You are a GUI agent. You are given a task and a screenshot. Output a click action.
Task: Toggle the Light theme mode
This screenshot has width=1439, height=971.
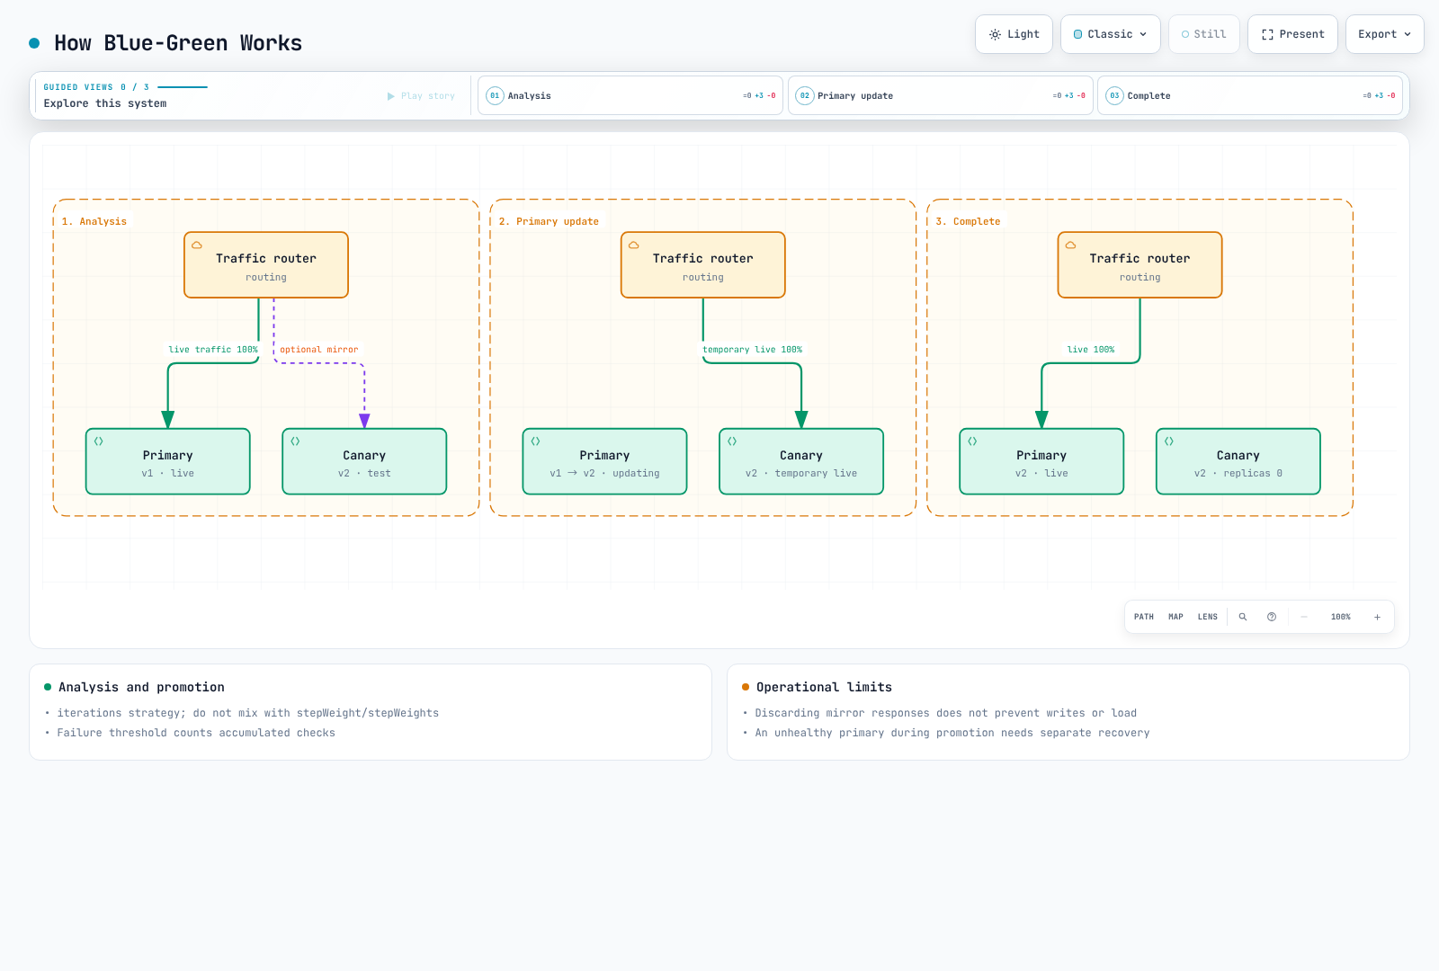1014,34
